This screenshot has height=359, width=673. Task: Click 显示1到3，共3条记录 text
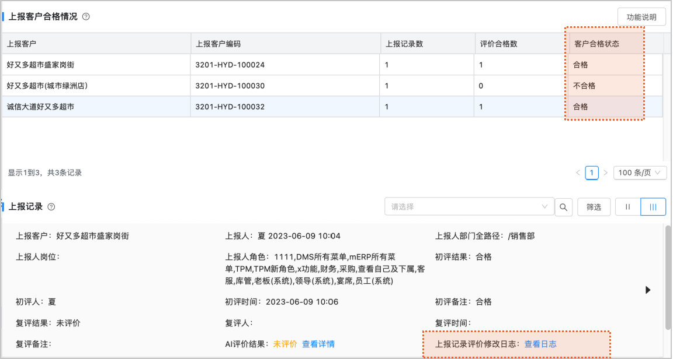pyautogui.click(x=44, y=173)
